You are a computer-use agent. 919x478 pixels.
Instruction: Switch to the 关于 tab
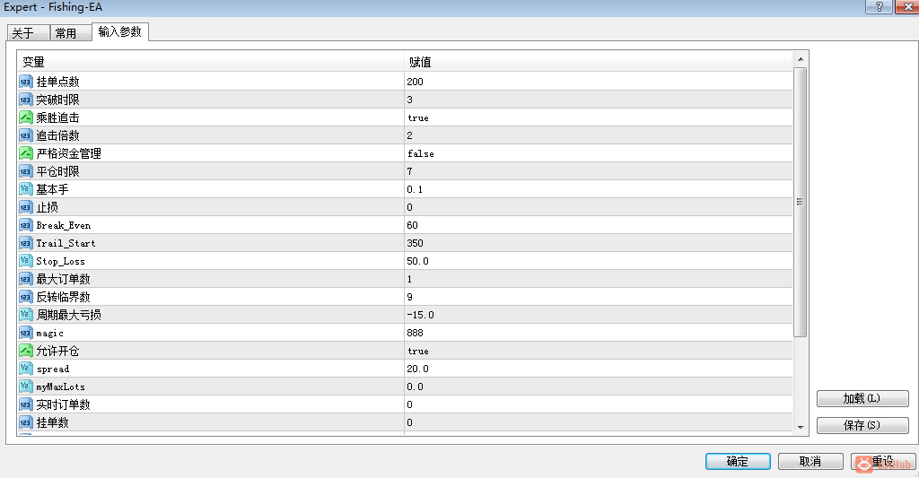(28, 33)
